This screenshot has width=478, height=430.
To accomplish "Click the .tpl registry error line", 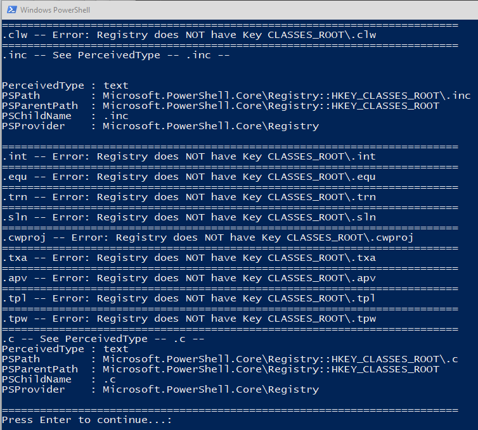I will (189, 298).
